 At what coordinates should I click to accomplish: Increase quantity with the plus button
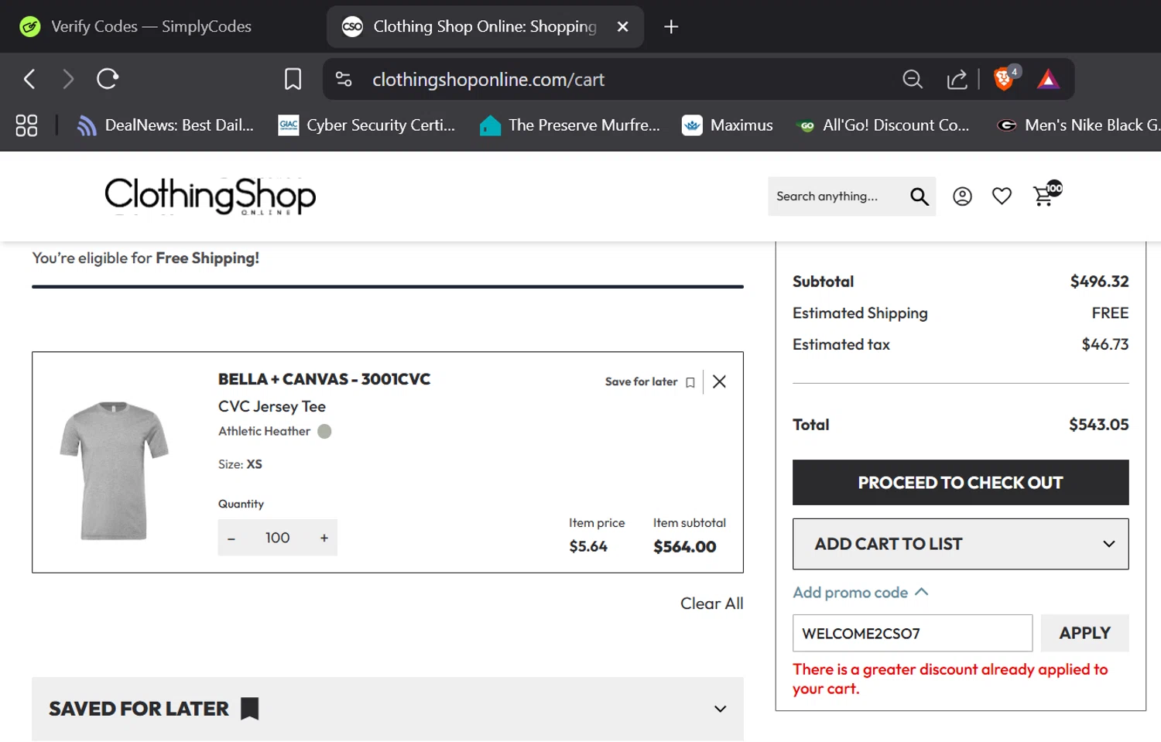324,538
